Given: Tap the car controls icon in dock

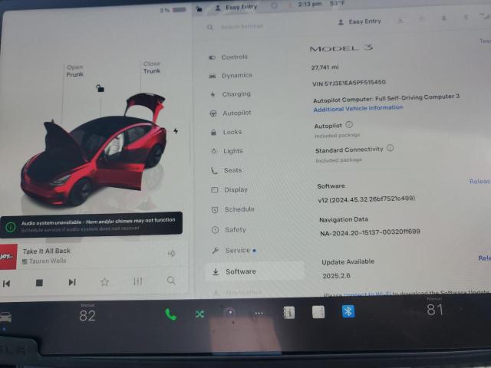Looking at the screenshot, I should point(5,317).
